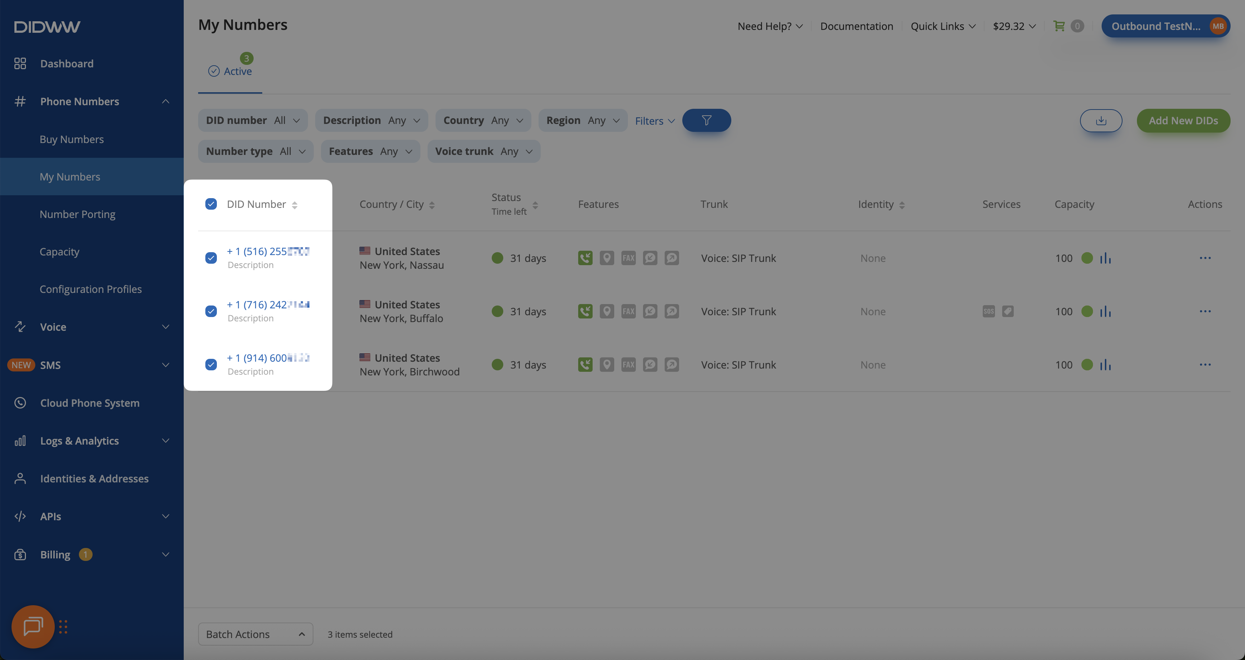The height and width of the screenshot is (660, 1245).
Task: Open actions menu for Nassau number
Action: (1205, 258)
